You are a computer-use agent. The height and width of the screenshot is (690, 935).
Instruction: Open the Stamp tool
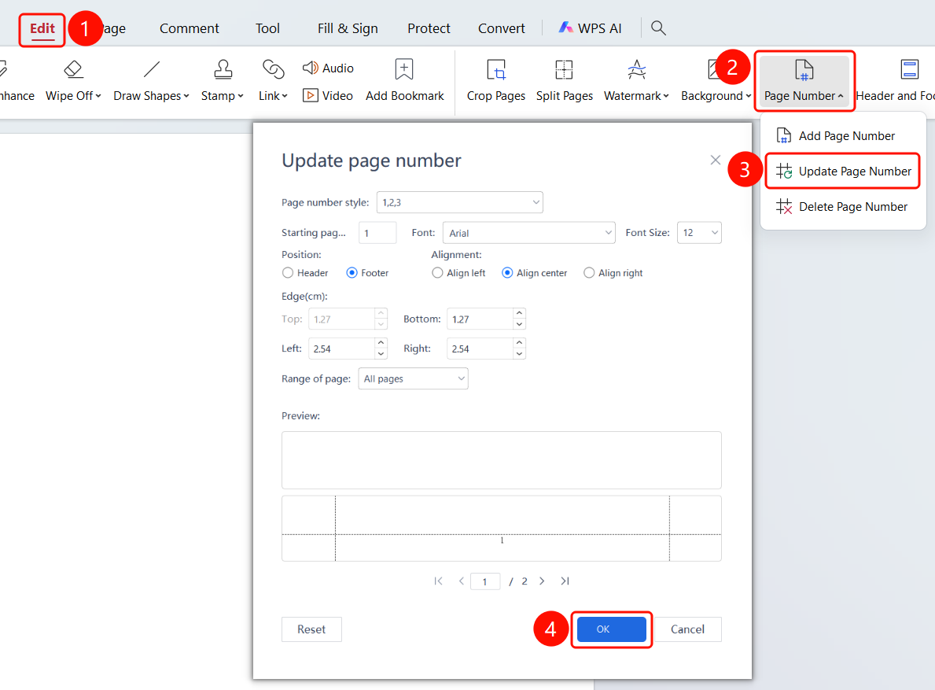click(223, 80)
